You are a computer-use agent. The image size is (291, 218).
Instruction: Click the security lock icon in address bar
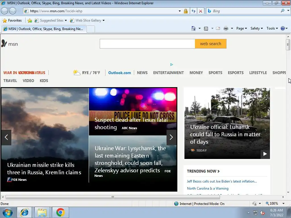coord(186,11)
